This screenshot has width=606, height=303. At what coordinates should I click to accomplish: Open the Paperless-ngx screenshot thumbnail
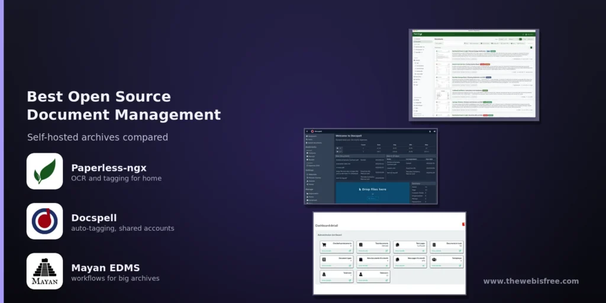(x=474, y=75)
